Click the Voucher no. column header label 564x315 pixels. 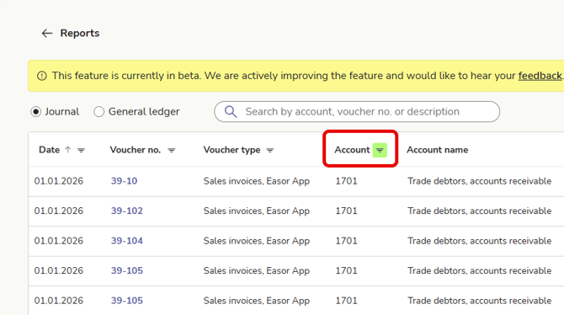click(136, 150)
